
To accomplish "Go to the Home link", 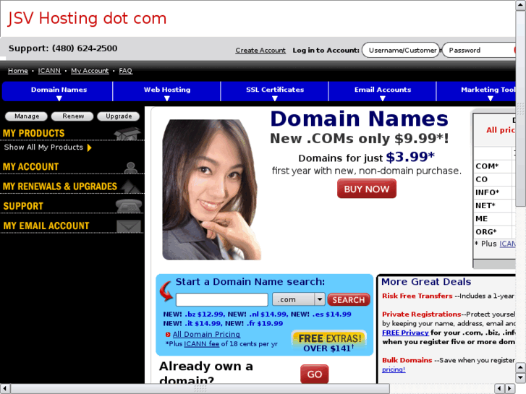I will pos(18,71).
